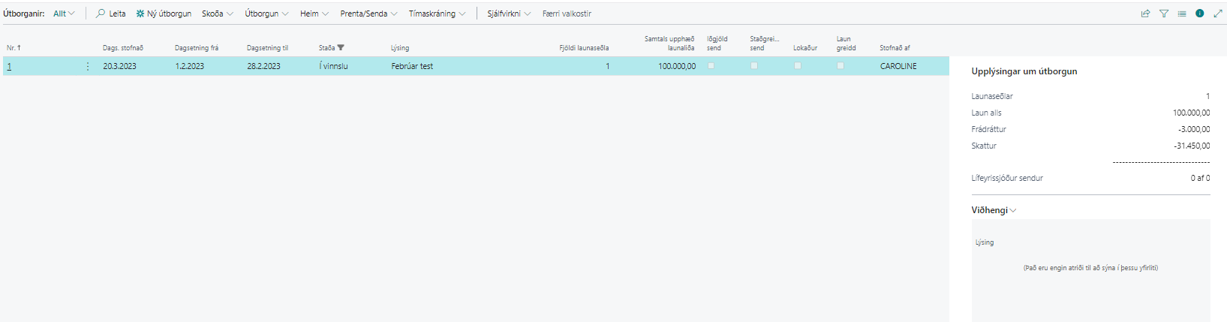Click the Leita search magnifier icon
Viewport: 1227px width, 322px height.
(x=101, y=14)
